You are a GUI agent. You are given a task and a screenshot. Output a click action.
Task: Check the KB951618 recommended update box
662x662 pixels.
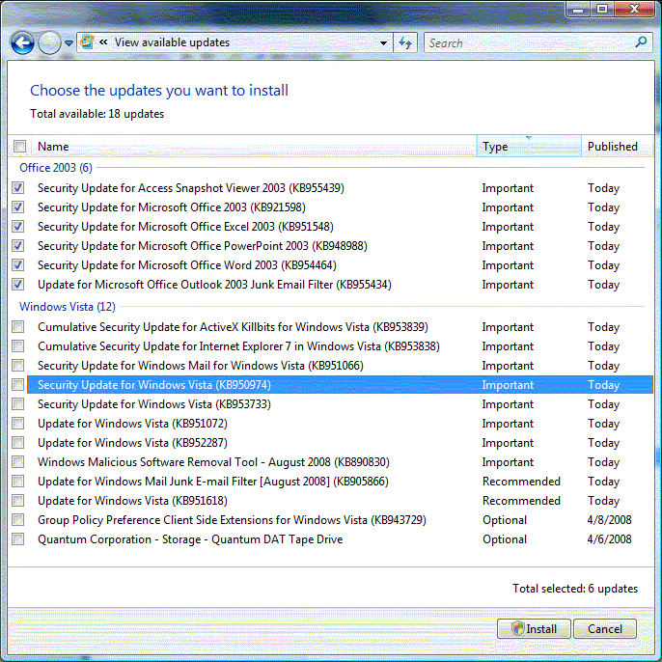18,501
